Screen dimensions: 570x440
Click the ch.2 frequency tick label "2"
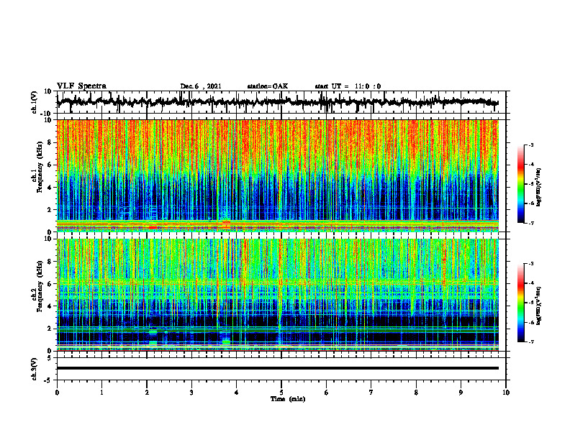[50, 329]
